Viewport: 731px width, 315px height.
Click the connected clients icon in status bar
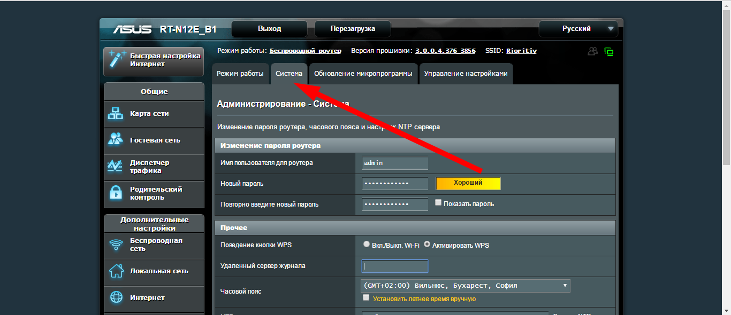592,51
